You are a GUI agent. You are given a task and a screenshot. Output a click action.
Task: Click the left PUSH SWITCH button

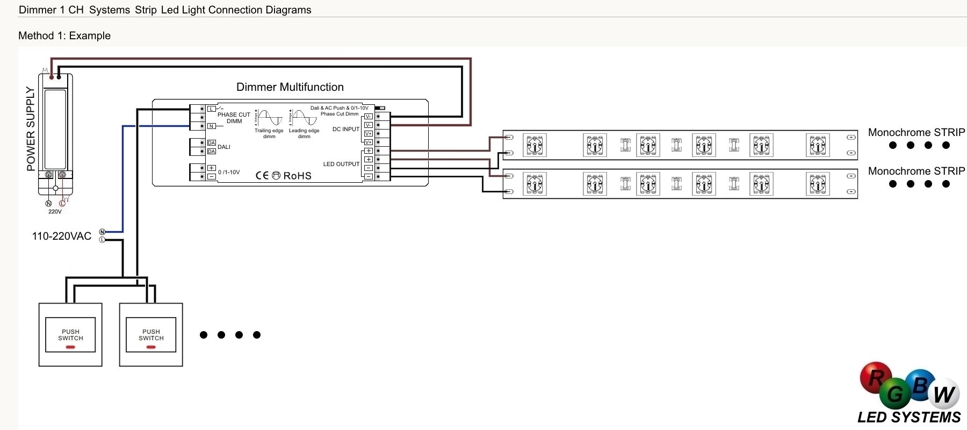70,335
